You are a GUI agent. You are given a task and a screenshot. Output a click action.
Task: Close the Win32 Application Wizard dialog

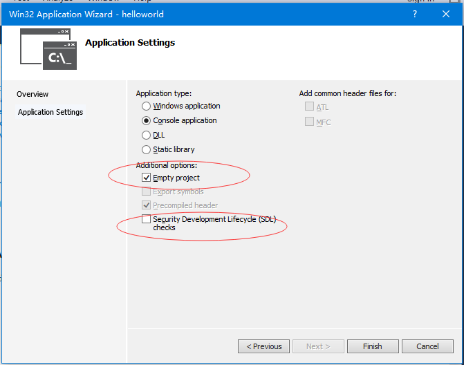coord(446,14)
